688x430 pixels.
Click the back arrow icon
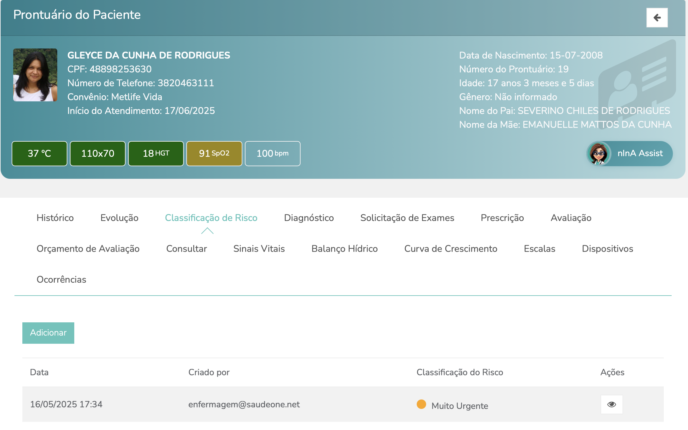point(657,18)
